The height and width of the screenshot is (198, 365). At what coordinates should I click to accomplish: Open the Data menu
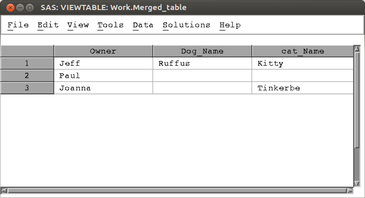143,25
